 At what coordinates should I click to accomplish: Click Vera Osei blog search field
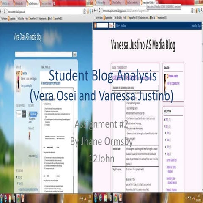(44, 54)
